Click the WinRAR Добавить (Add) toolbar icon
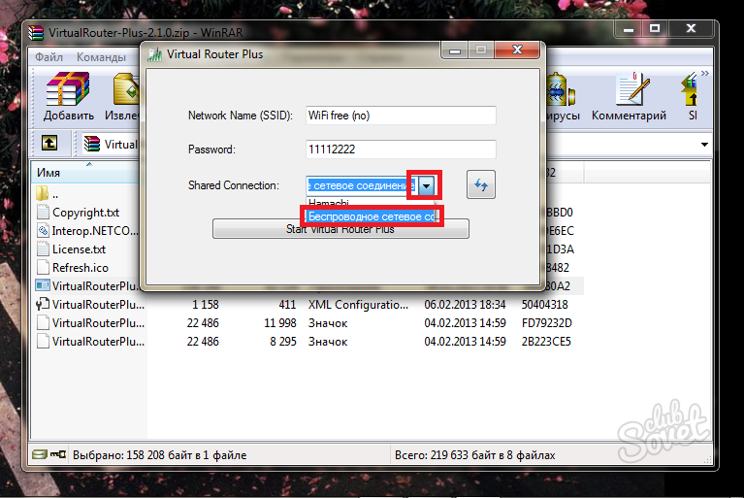This screenshot has height=498, width=744. 68,97
